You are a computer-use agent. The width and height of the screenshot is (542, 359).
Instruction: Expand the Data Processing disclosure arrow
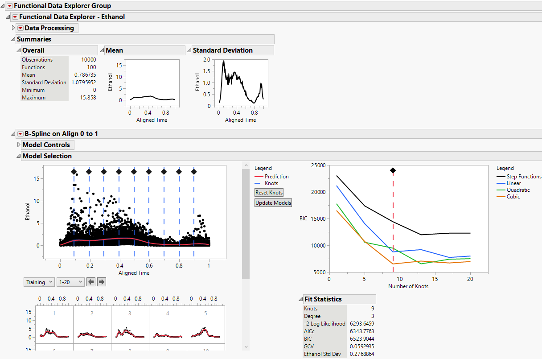[x=13, y=28]
